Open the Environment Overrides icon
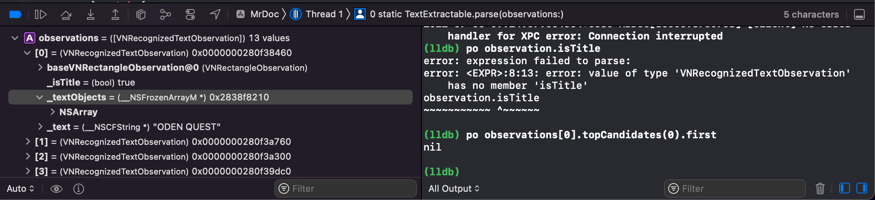The image size is (875, 200). [190, 15]
